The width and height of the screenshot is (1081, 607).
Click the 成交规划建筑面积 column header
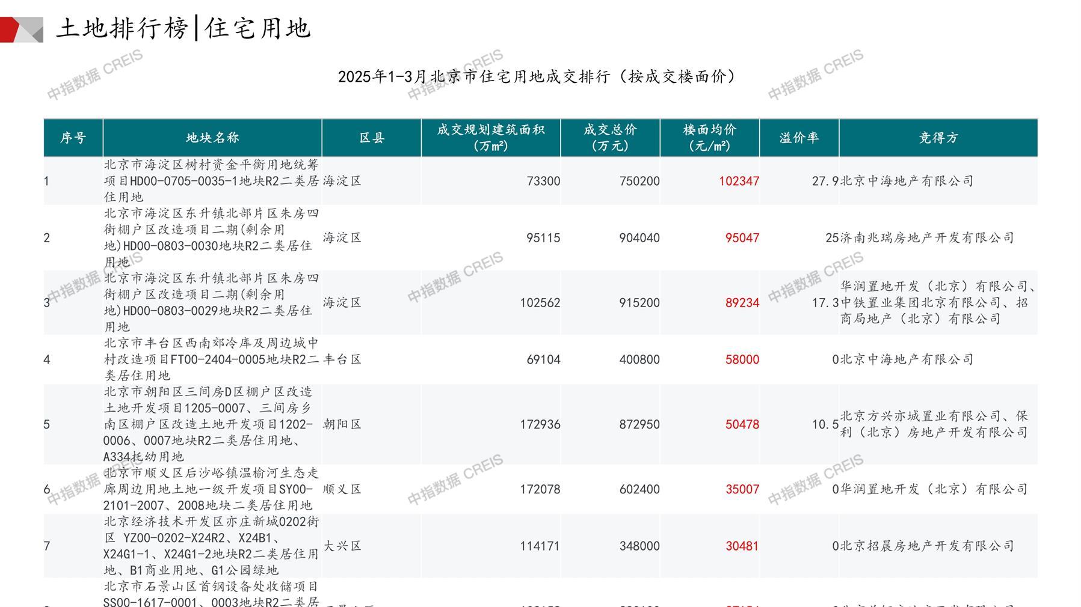pos(490,138)
